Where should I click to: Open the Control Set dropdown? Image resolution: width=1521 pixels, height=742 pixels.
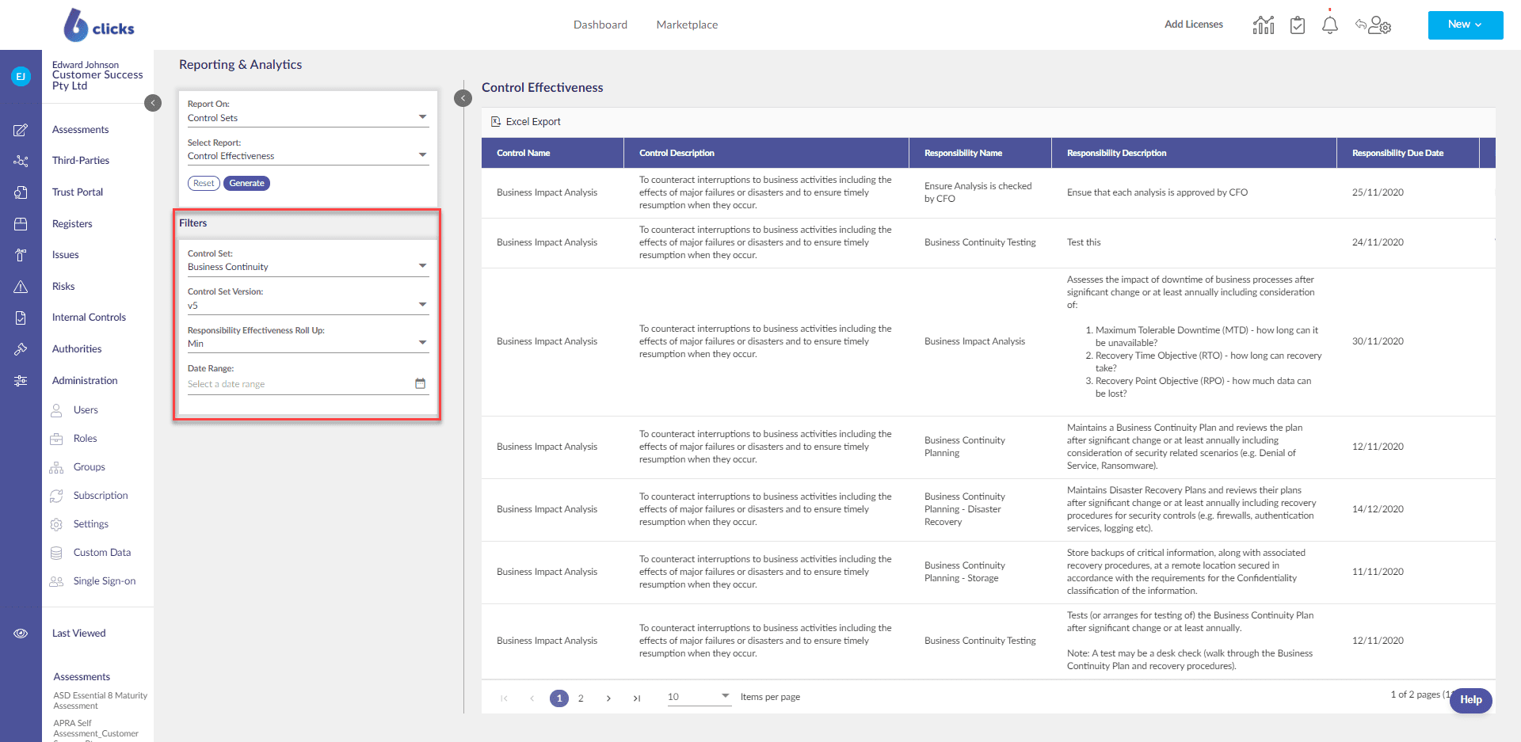[422, 266]
